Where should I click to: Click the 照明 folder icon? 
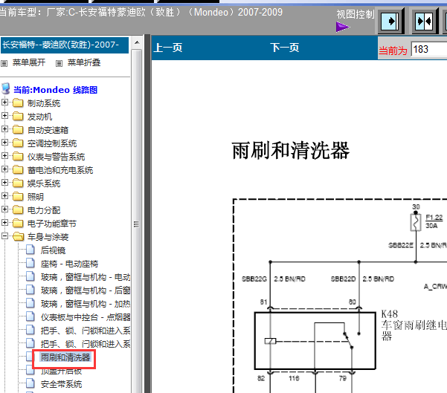(x=18, y=196)
